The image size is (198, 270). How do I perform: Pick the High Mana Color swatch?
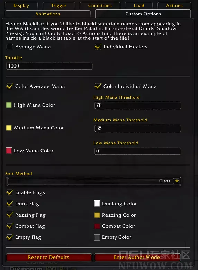click(9, 105)
